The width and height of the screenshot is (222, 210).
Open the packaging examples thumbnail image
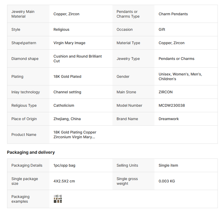click(x=58, y=199)
